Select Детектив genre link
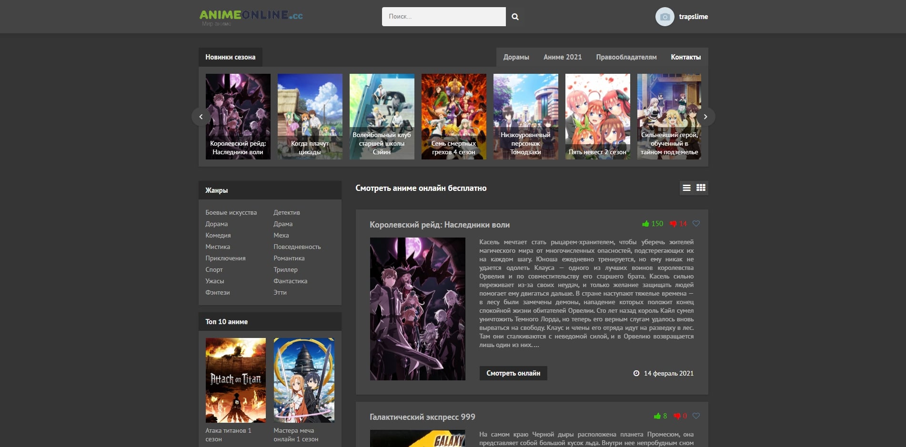The image size is (906, 447). (287, 212)
